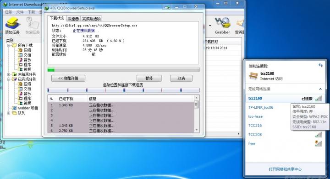Open 打开网络和共享中心 link

pos(285,169)
